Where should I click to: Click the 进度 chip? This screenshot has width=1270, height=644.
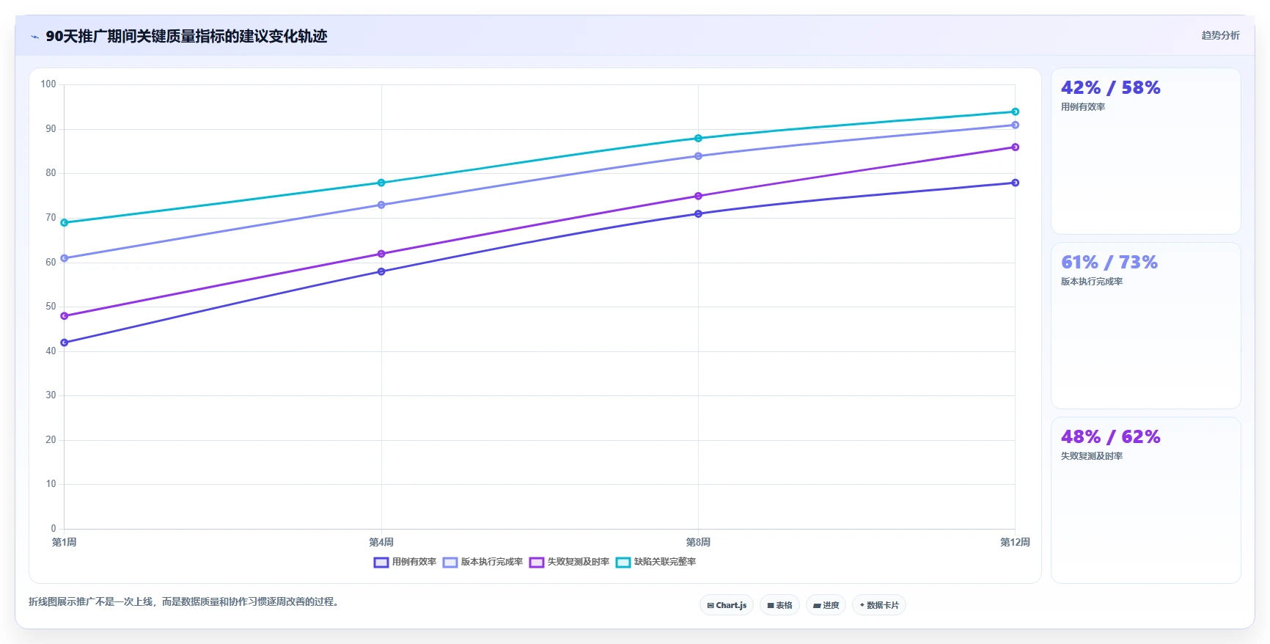pyautogui.click(x=826, y=605)
